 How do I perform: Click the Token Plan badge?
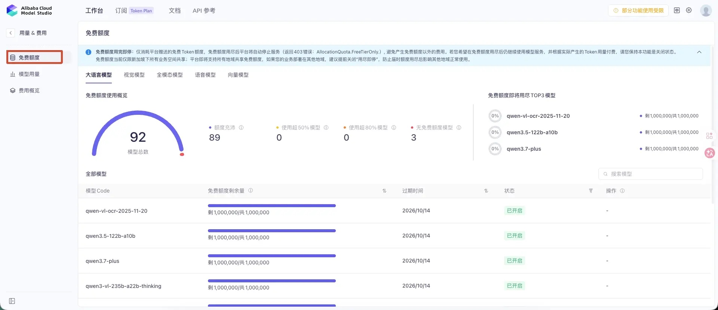141,10
